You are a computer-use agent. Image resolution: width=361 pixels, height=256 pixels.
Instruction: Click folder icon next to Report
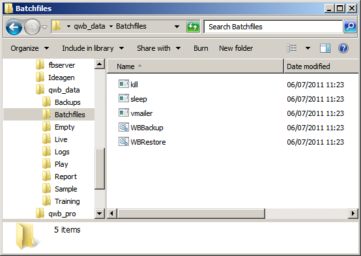coord(46,176)
